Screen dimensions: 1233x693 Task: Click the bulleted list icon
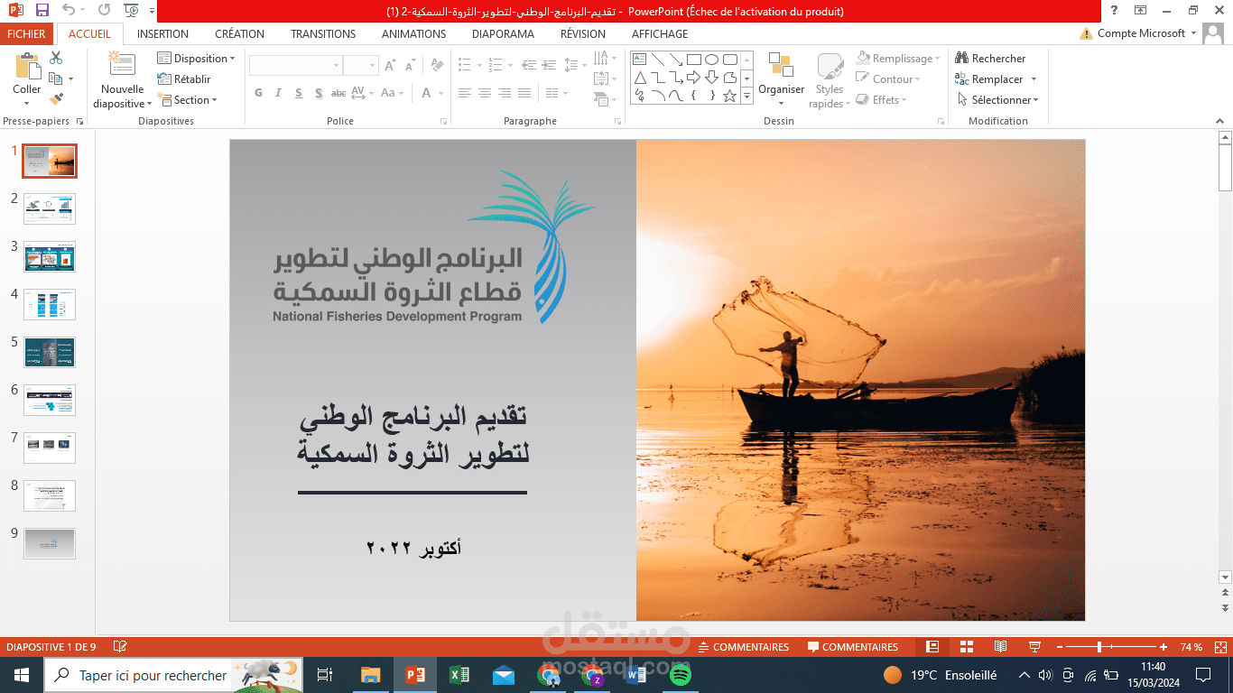(466, 63)
